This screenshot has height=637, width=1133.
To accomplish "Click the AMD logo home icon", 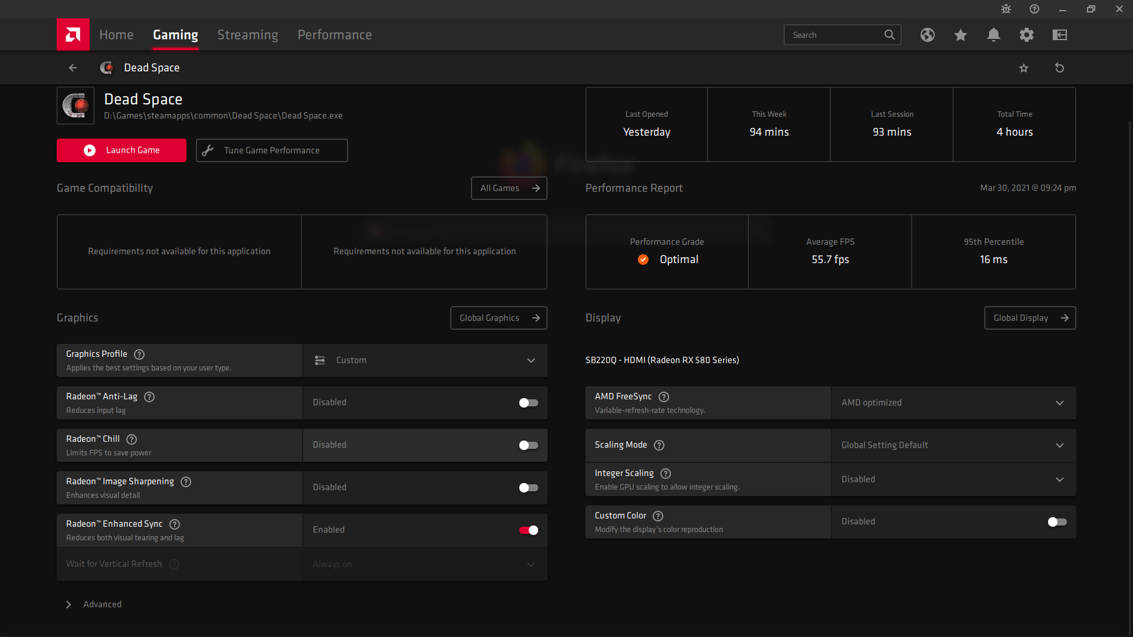I will tap(73, 35).
